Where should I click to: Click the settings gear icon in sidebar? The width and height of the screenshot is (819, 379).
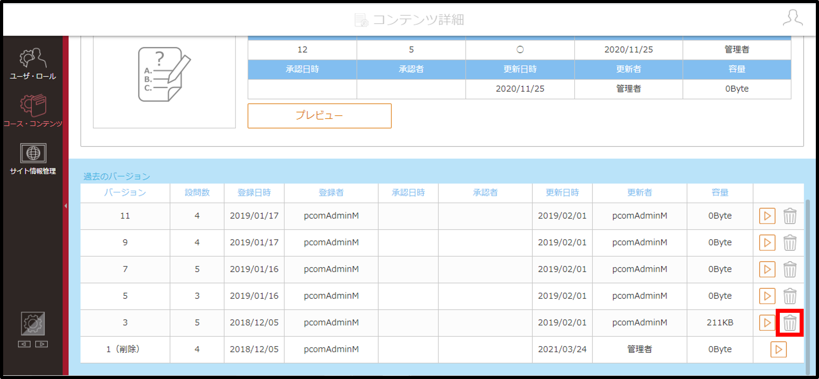click(x=33, y=324)
